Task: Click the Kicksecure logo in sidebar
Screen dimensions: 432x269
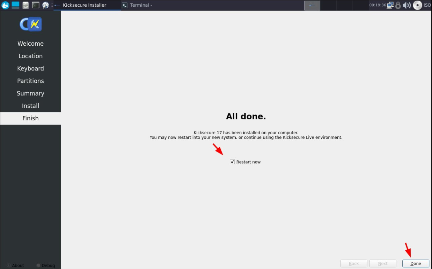Action: [x=31, y=24]
